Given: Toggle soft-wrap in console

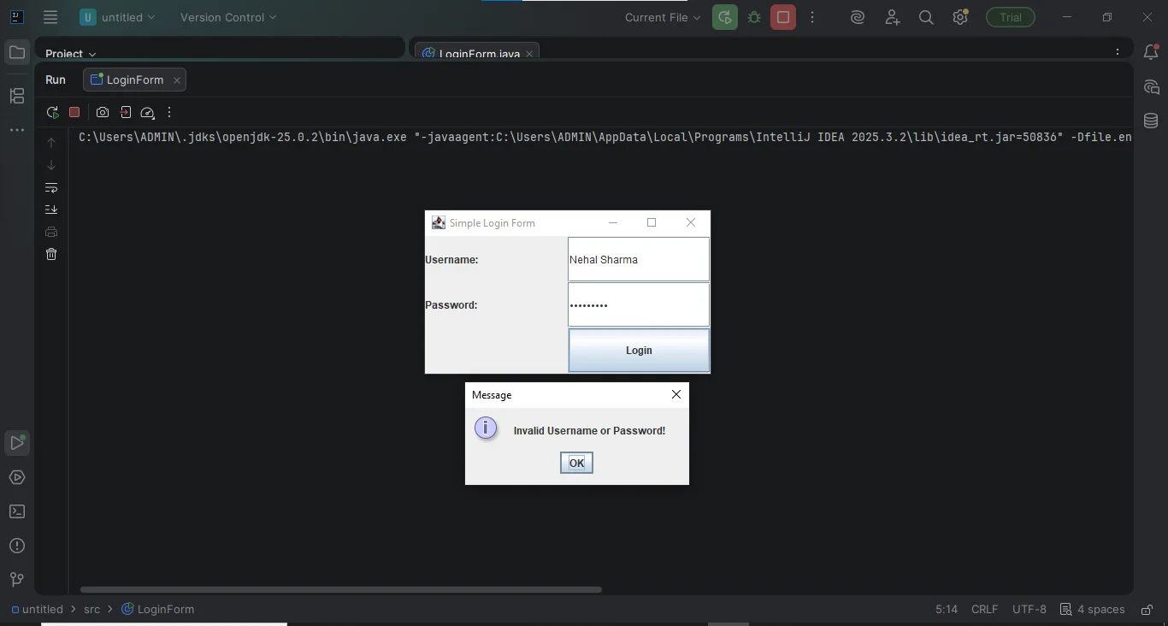Looking at the screenshot, I should tap(51, 187).
